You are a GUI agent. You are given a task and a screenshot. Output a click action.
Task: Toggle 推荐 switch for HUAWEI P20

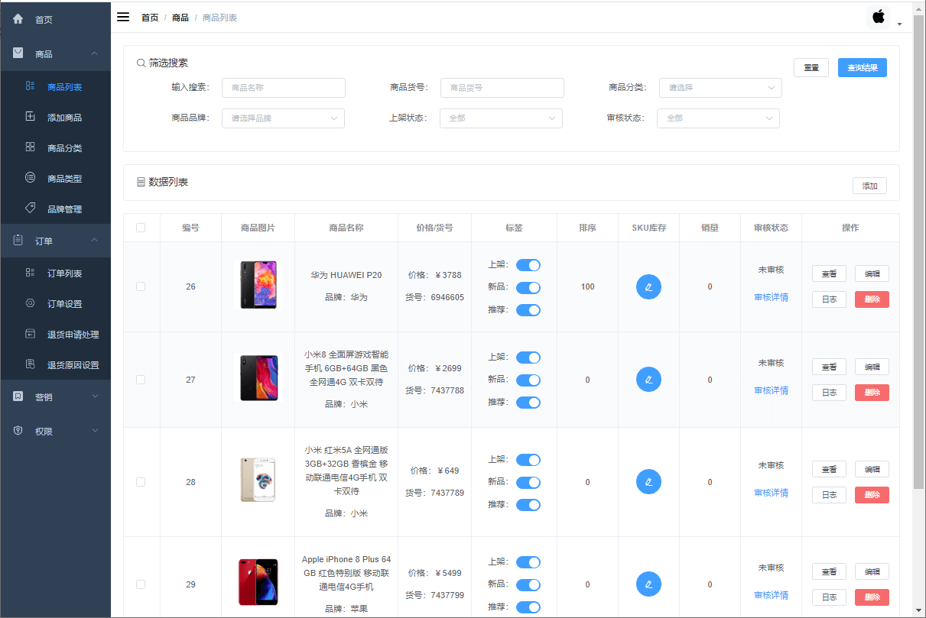coord(528,310)
